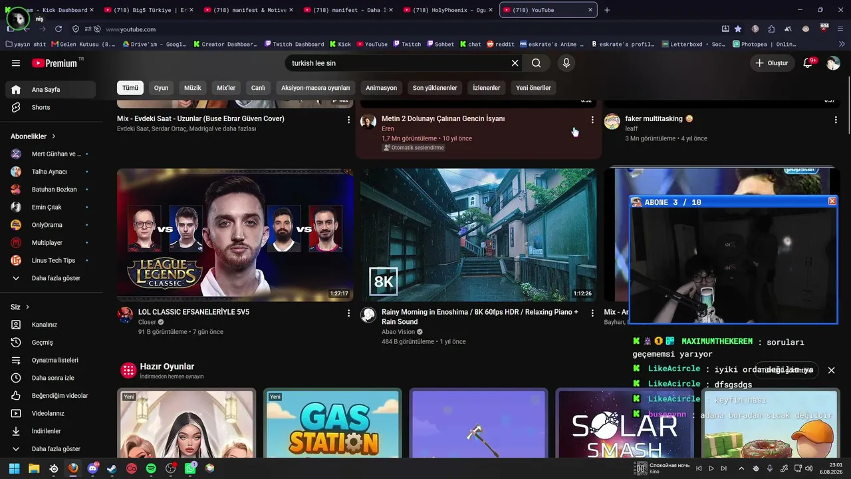Open options for LOL CLASSIC EFSANELERİYLE 5V5
Screen dimensions: 851x479
pos(349,313)
